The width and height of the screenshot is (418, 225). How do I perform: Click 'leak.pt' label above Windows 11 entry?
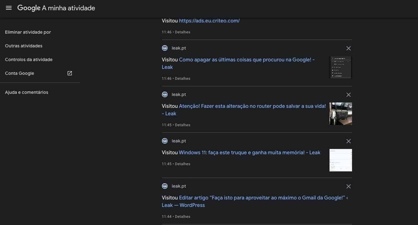point(179,141)
